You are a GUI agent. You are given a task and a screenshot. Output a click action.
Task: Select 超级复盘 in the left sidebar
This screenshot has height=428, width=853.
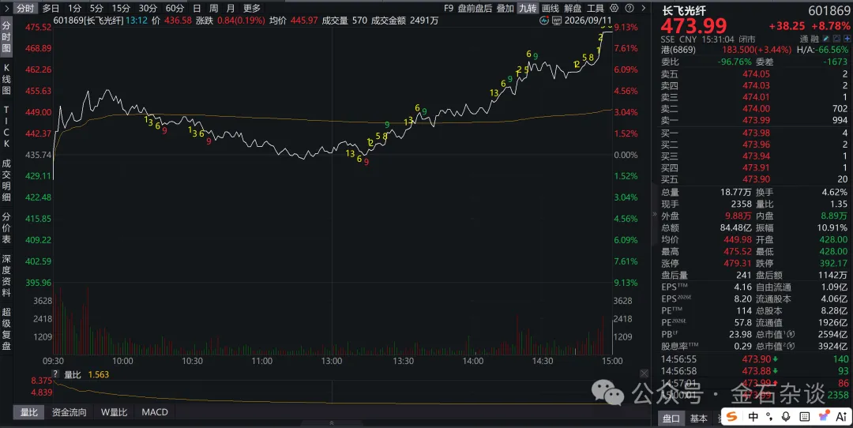click(6, 329)
